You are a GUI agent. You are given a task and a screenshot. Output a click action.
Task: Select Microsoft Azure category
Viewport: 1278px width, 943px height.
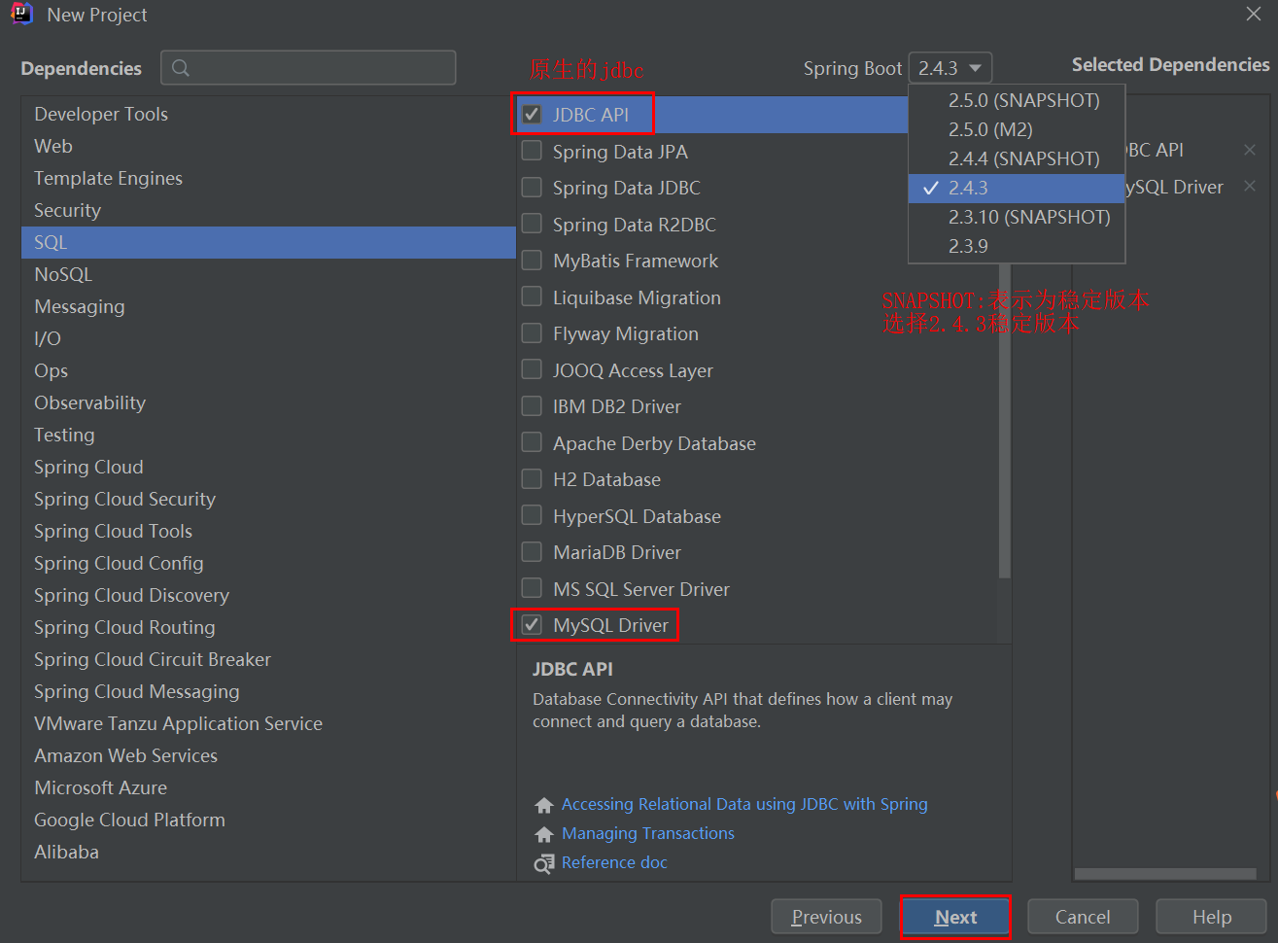[268, 787]
